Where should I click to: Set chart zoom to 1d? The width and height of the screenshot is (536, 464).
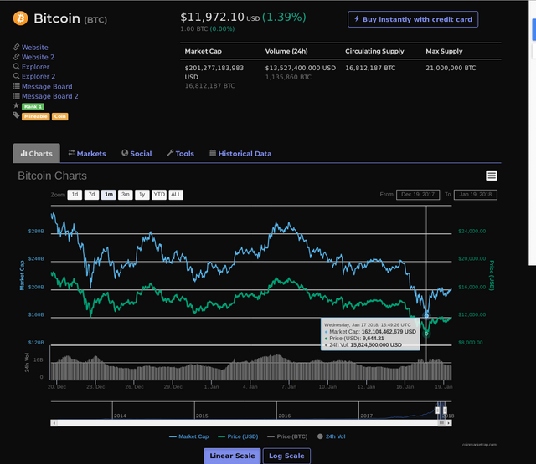click(x=75, y=195)
